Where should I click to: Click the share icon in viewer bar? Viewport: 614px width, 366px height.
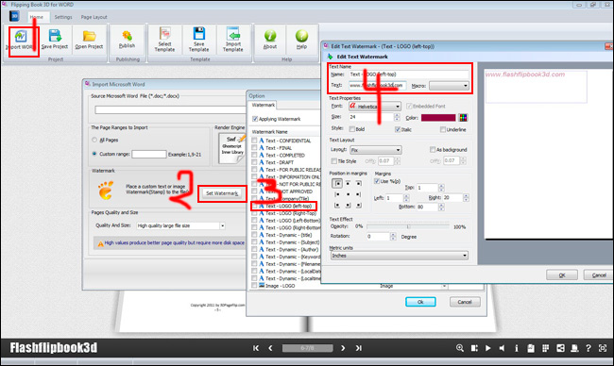point(560,348)
